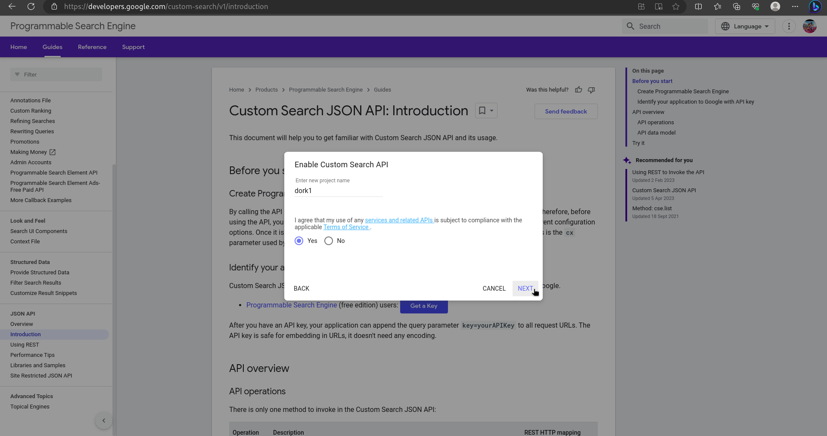
Task: Open the three-dot site options menu
Action: [x=789, y=26]
